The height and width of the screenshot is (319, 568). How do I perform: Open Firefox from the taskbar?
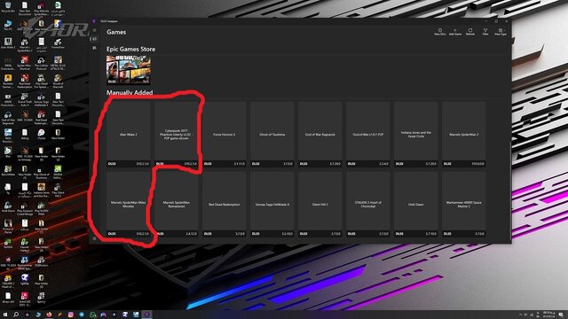pyautogui.click(x=49, y=315)
